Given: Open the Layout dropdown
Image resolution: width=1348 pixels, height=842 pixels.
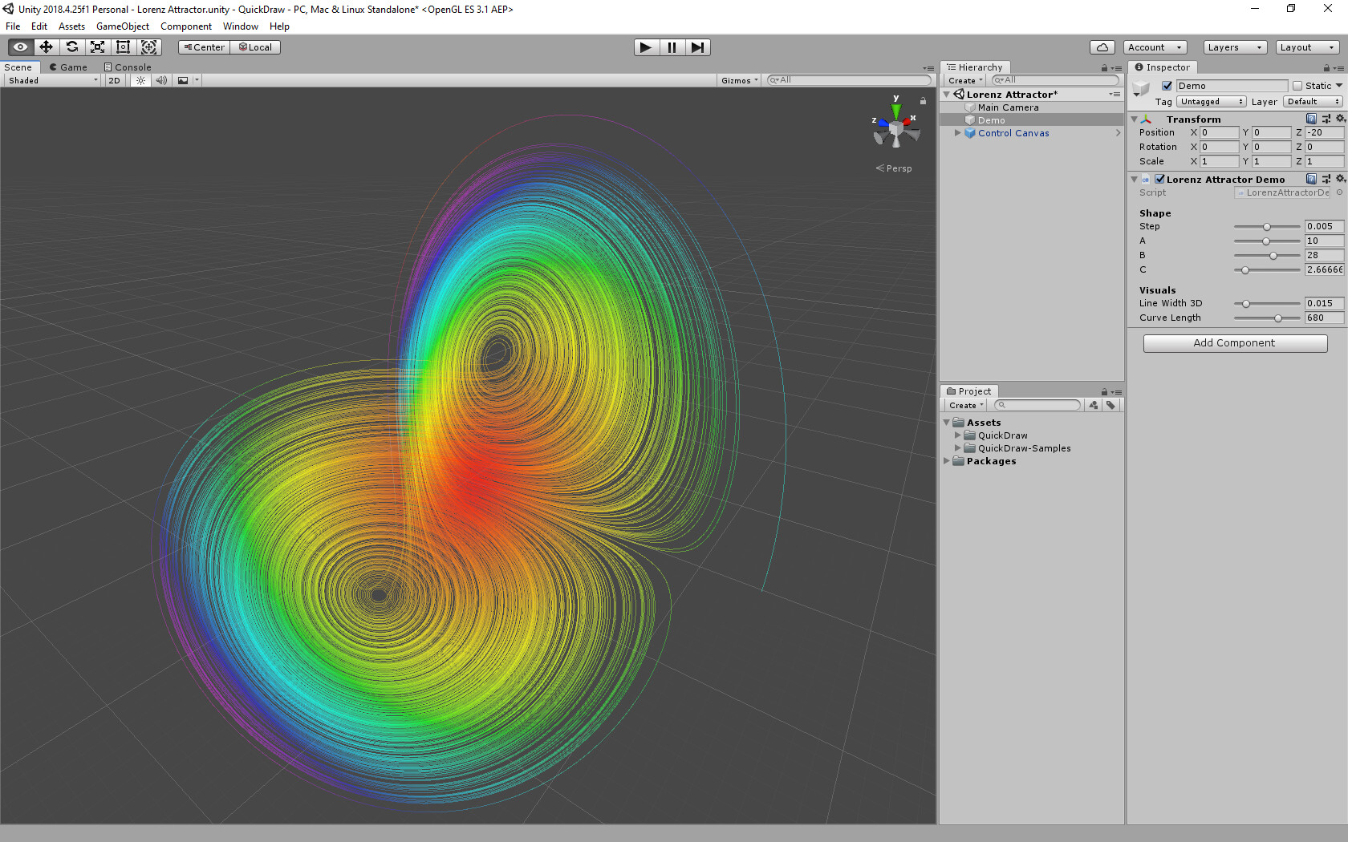Looking at the screenshot, I should tap(1306, 47).
